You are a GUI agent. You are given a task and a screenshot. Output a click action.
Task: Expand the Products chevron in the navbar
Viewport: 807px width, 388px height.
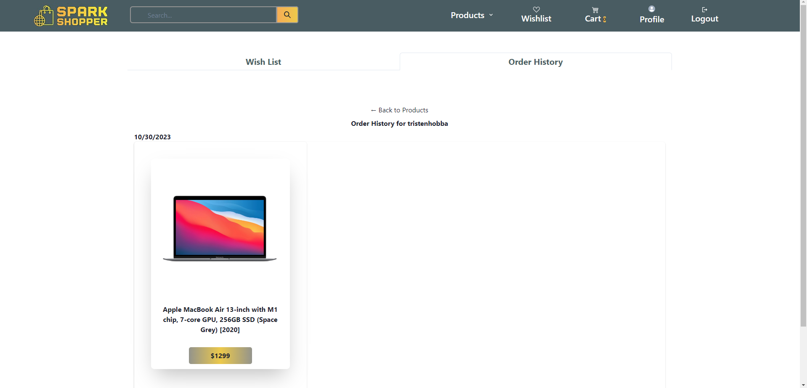[x=491, y=15]
